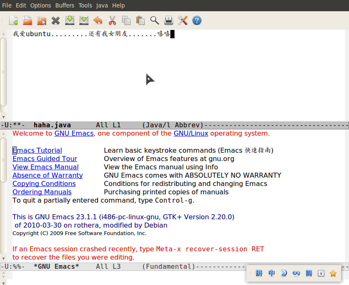349x285 pixels.
Task: Toggle Chinese punctuation mode on the input bar
Action: (296, 273)
